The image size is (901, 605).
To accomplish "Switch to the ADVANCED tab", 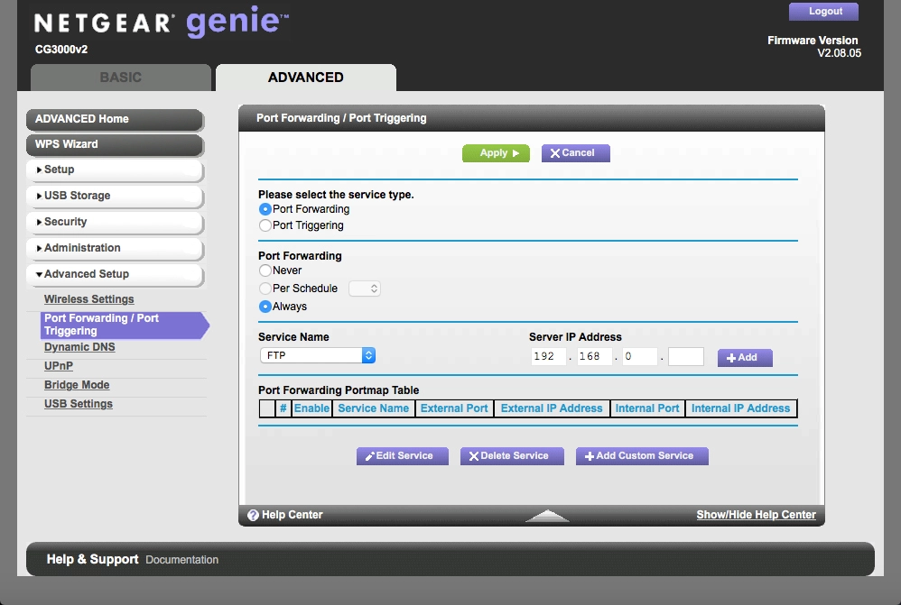I will click(x=306, y=78).
